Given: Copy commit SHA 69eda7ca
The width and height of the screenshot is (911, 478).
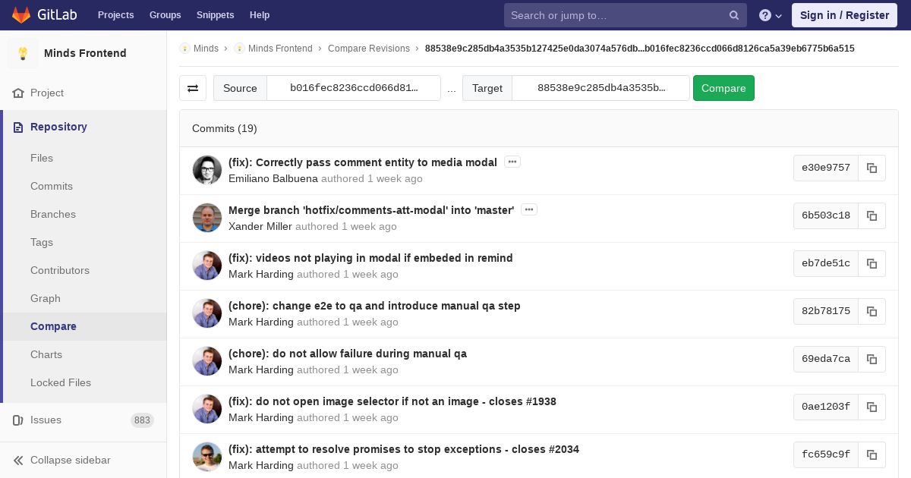Looking at the screenshot, I should pos(872,359).
